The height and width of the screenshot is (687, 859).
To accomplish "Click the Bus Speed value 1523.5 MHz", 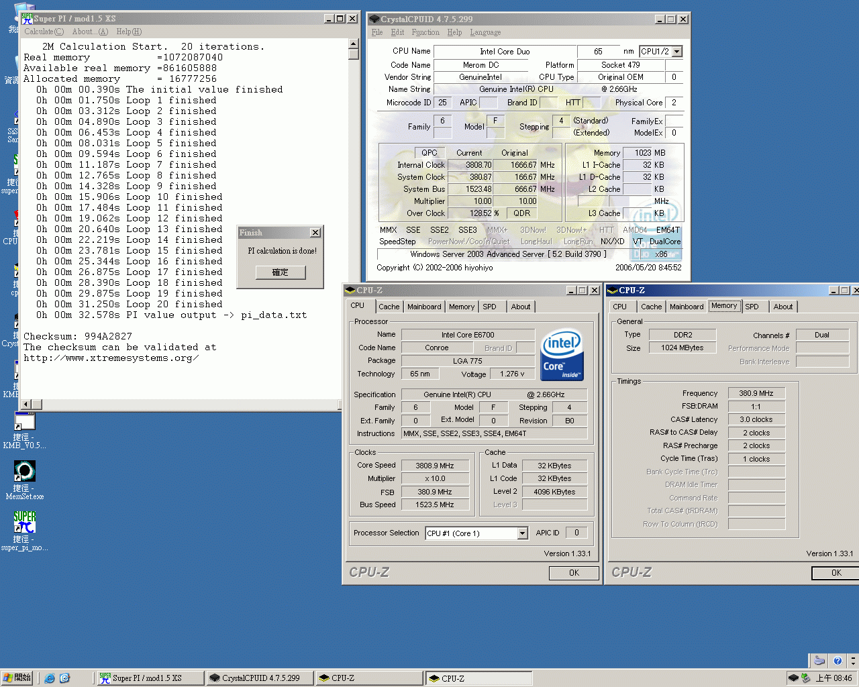I will click(x=434, y=505).
